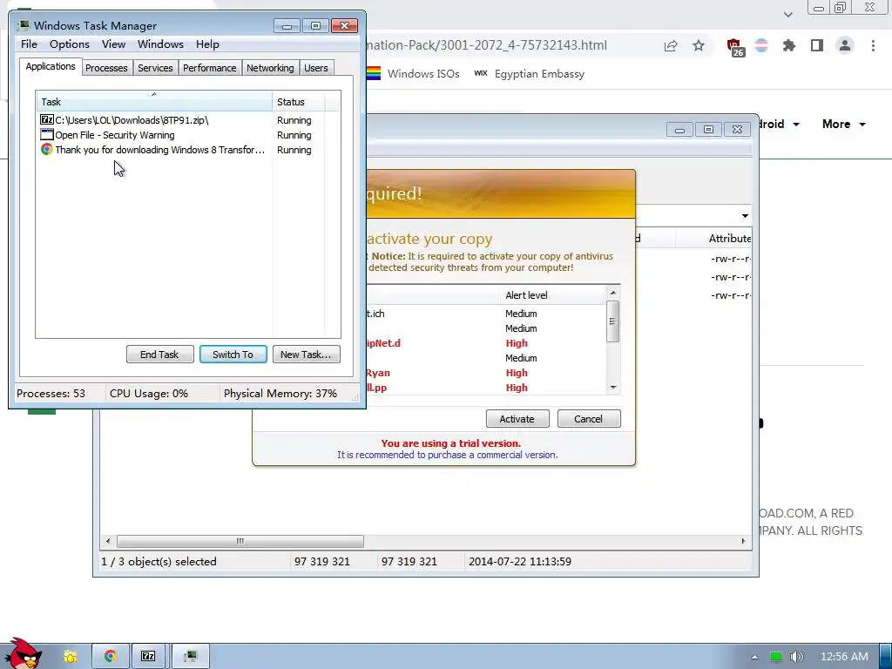The height and width of the screenshot is (669, 892).
Task: Expand the Android dropdown on the webpage
Action: [x=779, y=124]
